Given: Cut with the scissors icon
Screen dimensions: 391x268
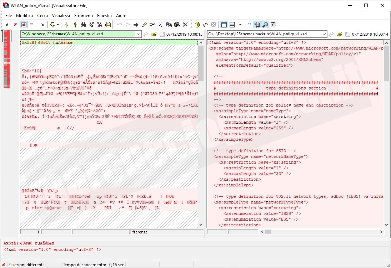Looking at the screenshot, I should point(160,25).
